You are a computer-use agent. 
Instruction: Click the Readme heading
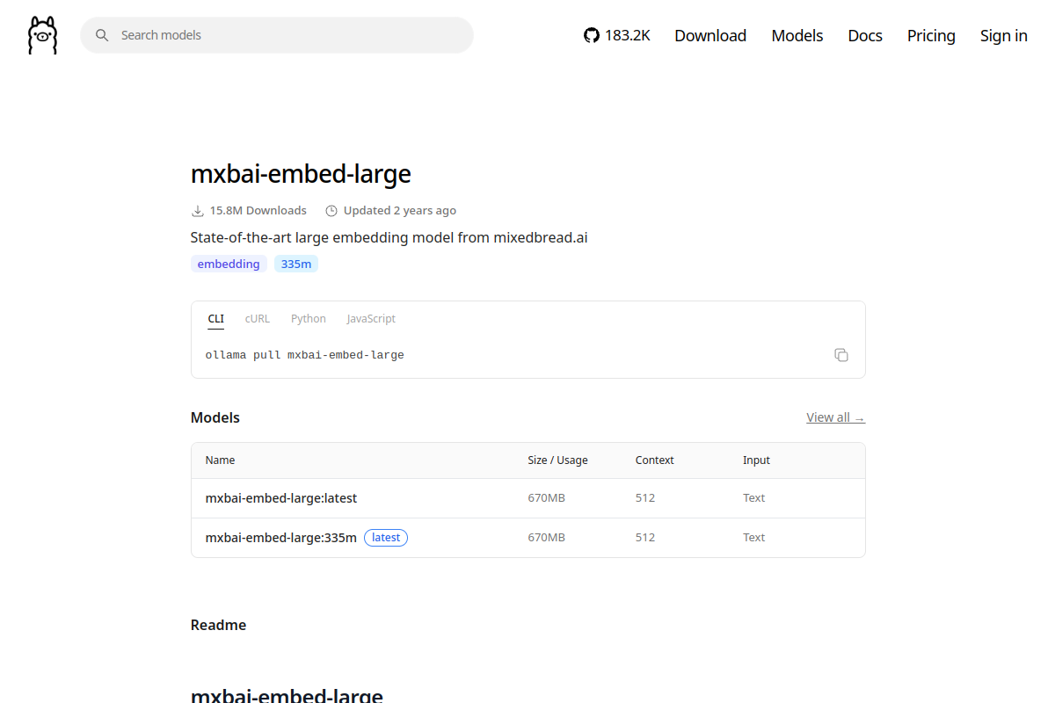219,626
